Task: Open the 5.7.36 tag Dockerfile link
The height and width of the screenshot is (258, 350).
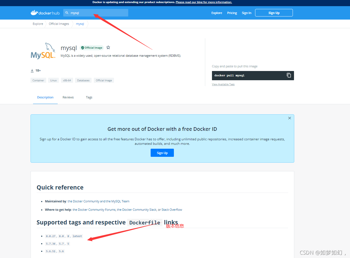Action: 50,244
